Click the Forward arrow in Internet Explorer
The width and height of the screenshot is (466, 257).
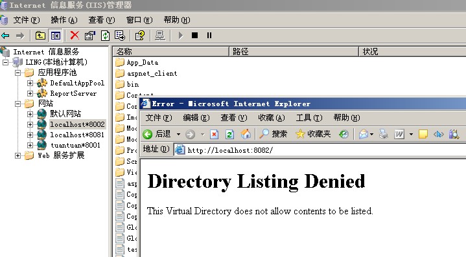(190, 135)
